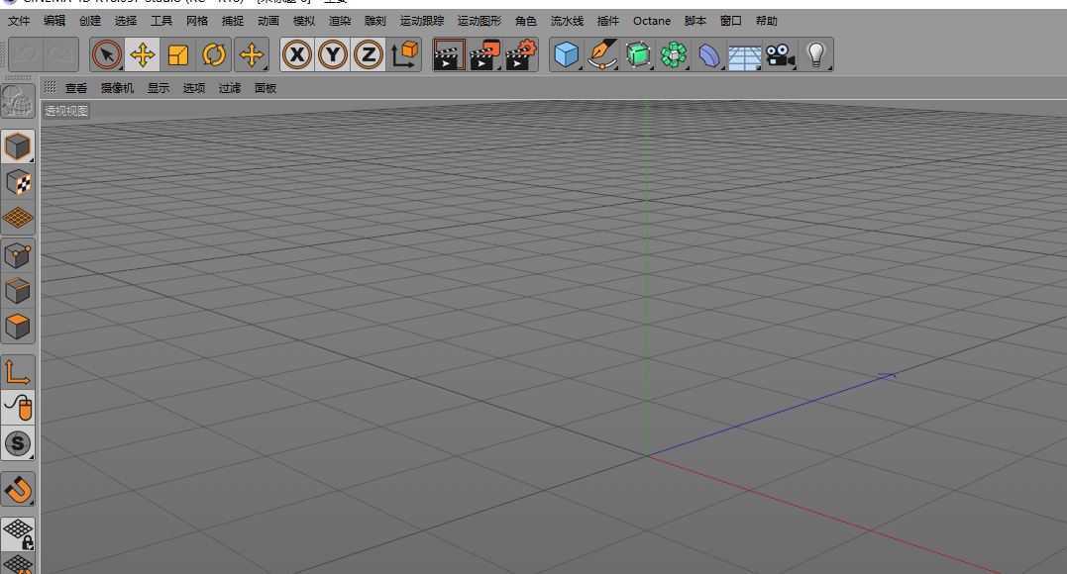The height and width of the screenshot is (574, 1067).
Task: Open the 工具 menu
Action: point(161,21)
